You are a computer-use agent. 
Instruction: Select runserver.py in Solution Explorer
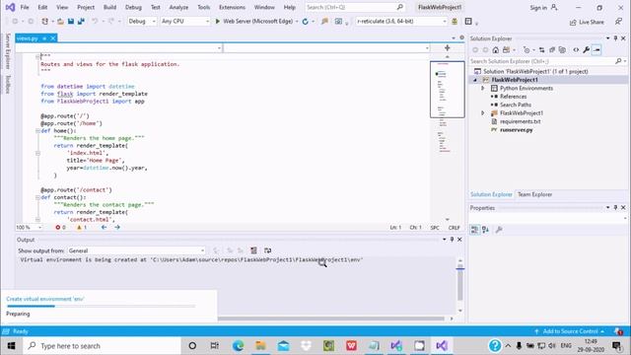pyautogui.click(x=516, y=130)
